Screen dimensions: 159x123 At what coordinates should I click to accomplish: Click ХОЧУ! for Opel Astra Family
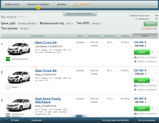point(142,108)
